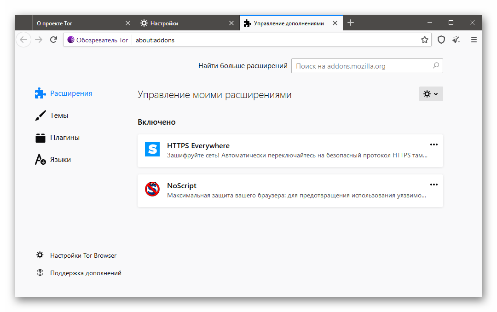Click the HTTPS Everywhere extension icon

click(x=152, y=149)
